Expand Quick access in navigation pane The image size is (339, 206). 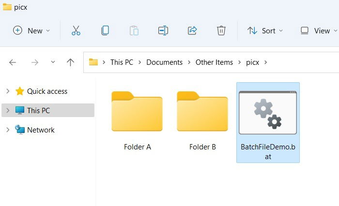[x=8, y=91]
